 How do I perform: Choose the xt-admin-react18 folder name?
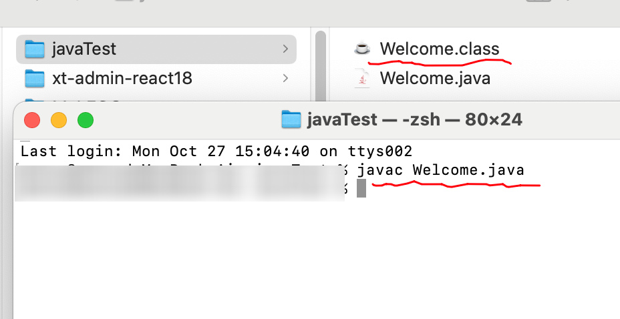point(122,78)
